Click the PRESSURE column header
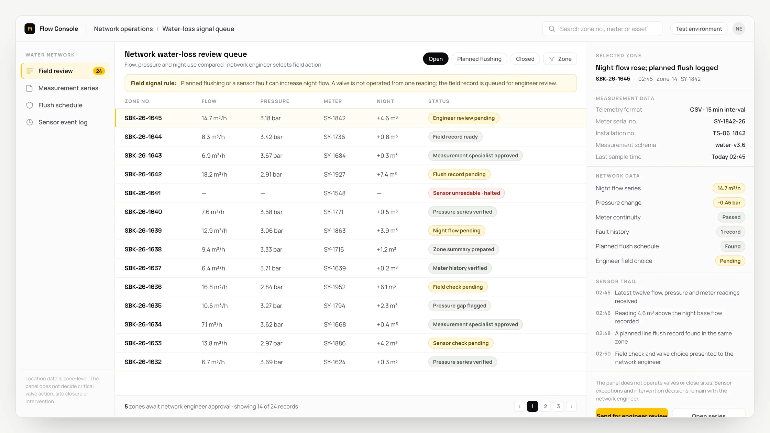 pos(275,101)
